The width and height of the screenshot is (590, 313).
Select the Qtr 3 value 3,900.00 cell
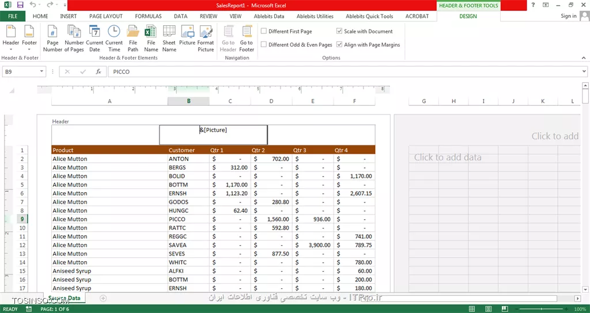(313, 245)
